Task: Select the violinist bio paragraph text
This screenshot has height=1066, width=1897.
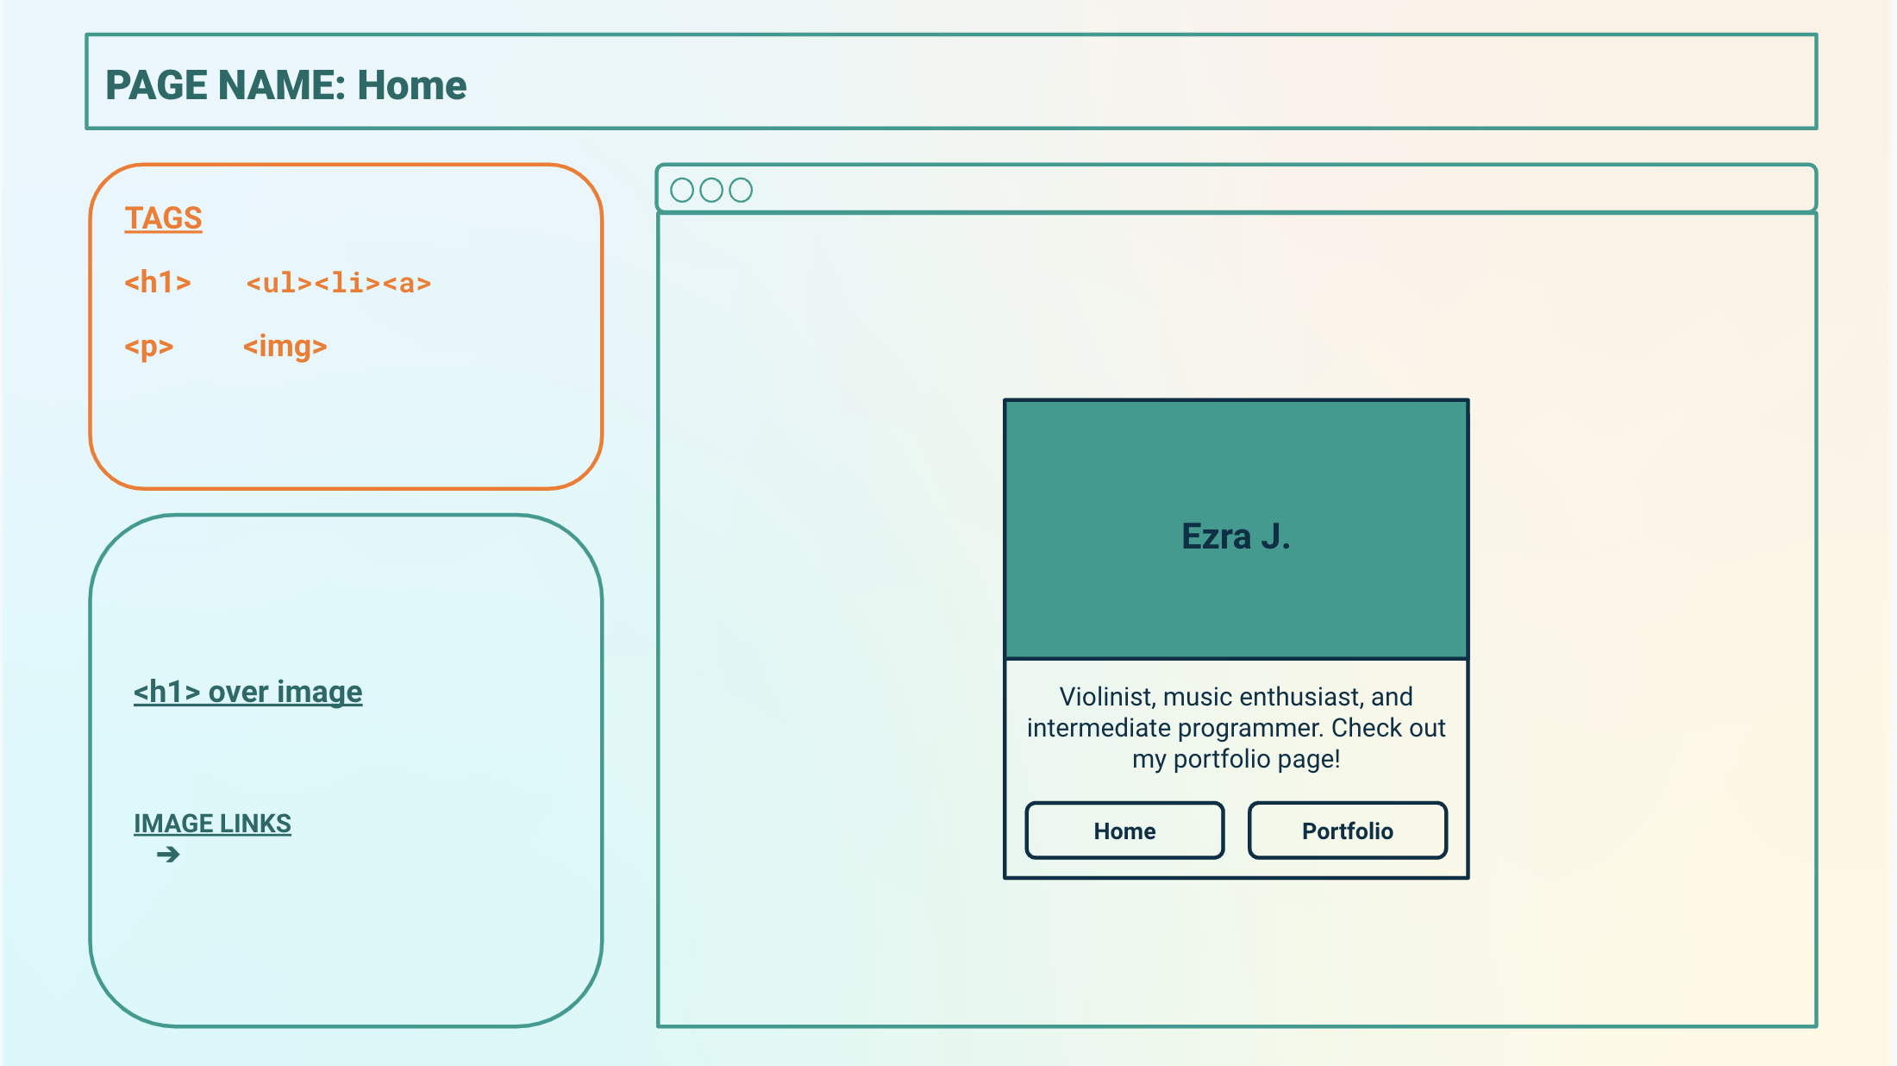Action: 1236,727
